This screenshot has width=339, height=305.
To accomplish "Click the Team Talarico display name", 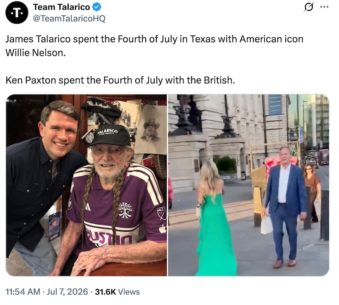I will pos(61,7).
